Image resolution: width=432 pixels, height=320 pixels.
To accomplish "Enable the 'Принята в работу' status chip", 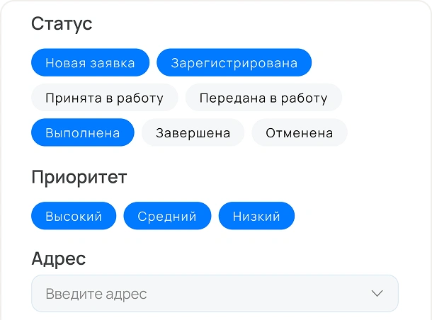I will 104,98.
